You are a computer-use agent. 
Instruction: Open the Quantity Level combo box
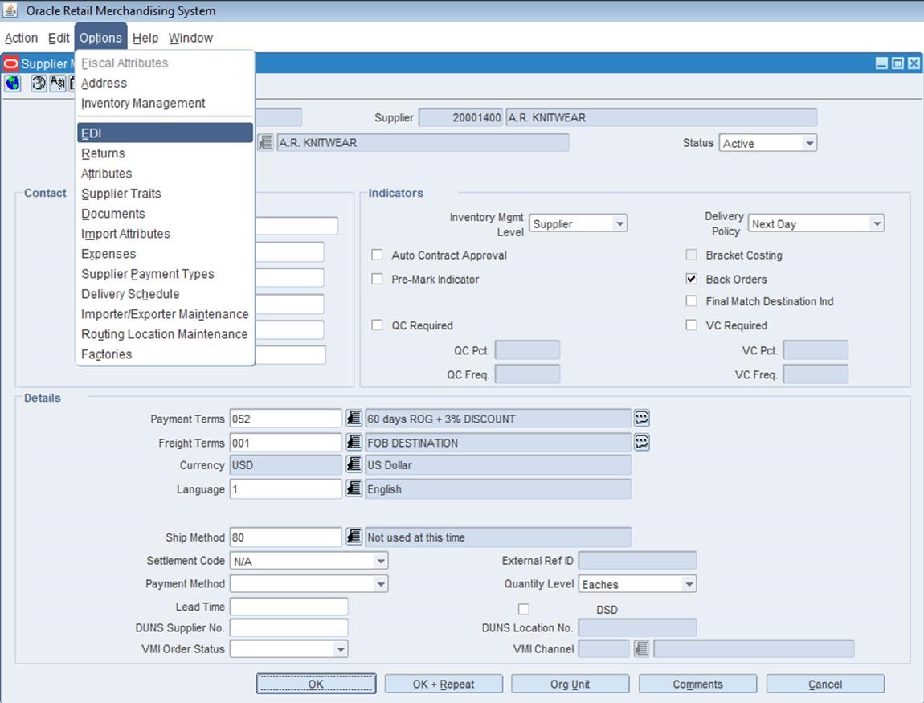click(690, 584)
